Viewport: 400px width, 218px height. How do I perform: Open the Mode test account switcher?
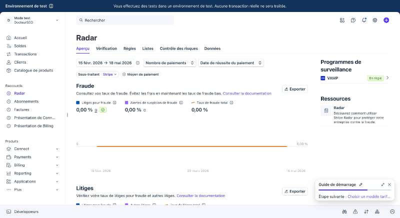[32, 20]
